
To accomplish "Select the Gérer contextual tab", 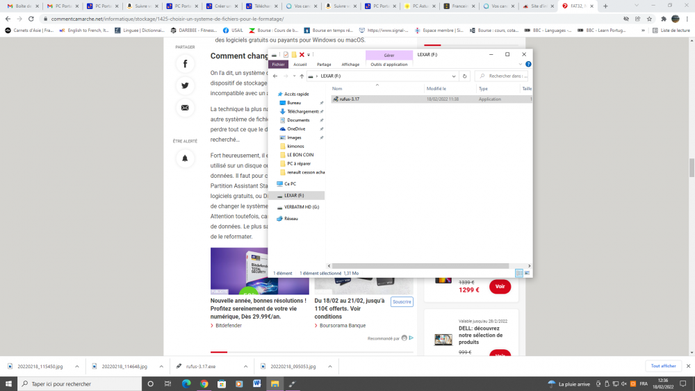I will 389,55.
